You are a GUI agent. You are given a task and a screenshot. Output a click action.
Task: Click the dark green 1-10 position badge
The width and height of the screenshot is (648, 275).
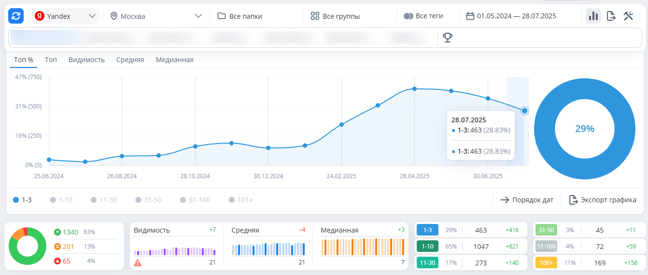(x=427, y=247)
